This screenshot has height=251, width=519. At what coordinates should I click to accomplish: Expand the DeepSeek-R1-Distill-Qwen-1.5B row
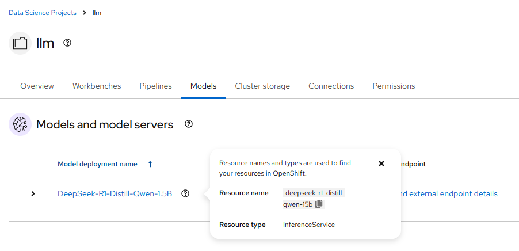point(33,193)
